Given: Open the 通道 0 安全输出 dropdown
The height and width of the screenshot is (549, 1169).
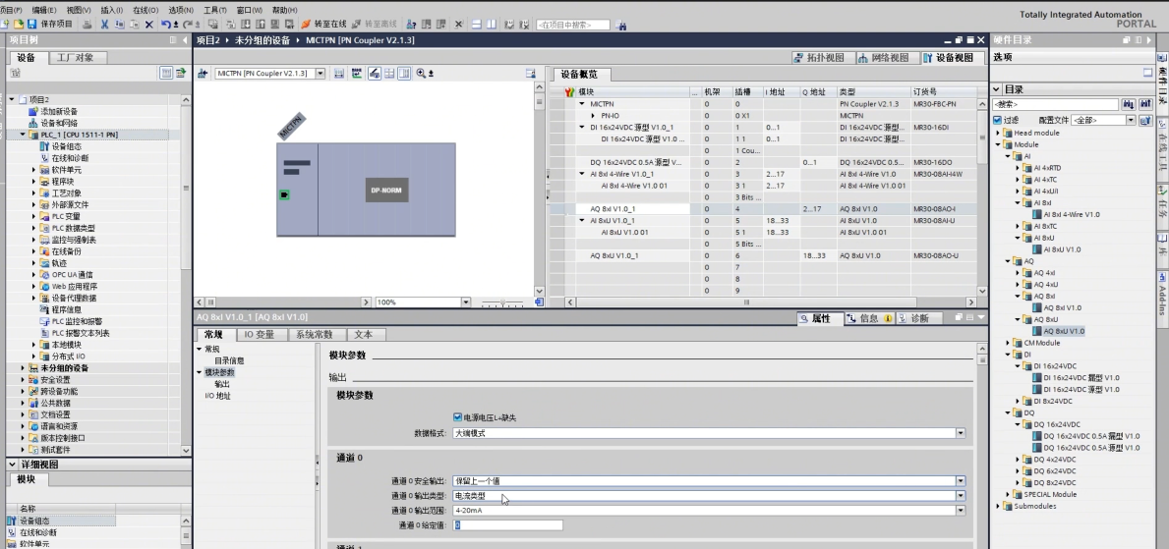Looking at the screenshot, I should pyautogui.click(x=961, y=481).
